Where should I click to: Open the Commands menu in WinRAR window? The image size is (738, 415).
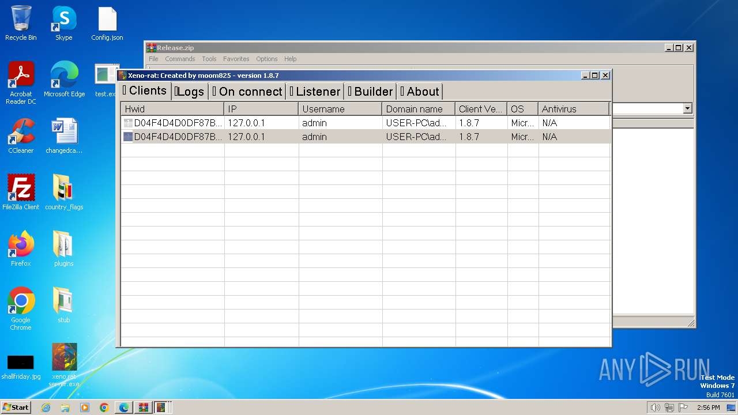[180, 59]
